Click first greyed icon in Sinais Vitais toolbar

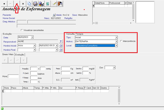click(x=5, y=60)
